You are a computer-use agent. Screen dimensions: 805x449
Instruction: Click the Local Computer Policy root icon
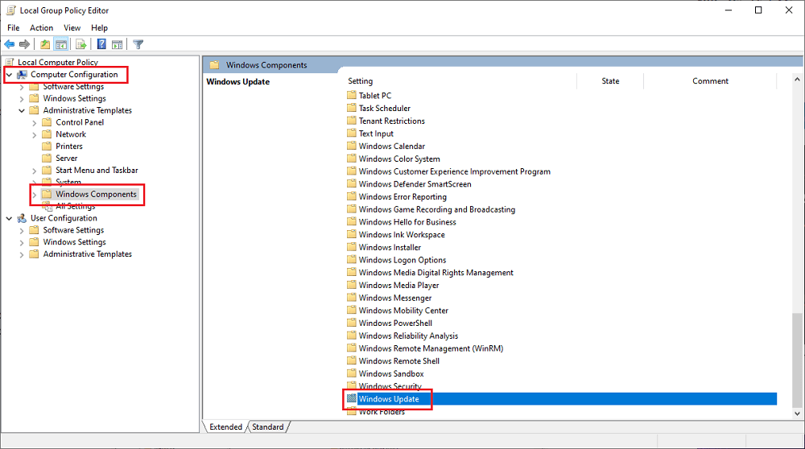(10, 62)
